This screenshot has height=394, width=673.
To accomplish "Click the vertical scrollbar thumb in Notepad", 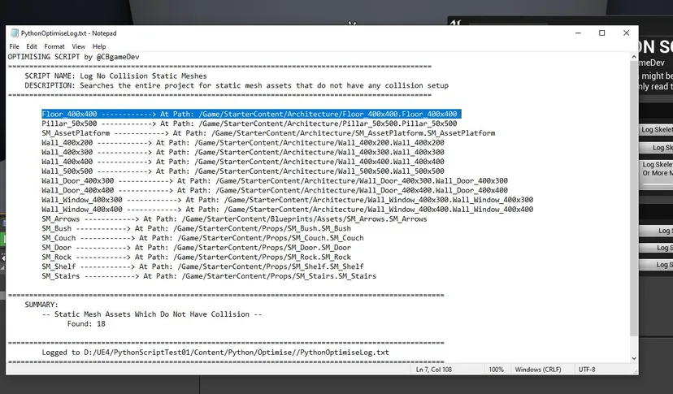I will coord(634,198).
